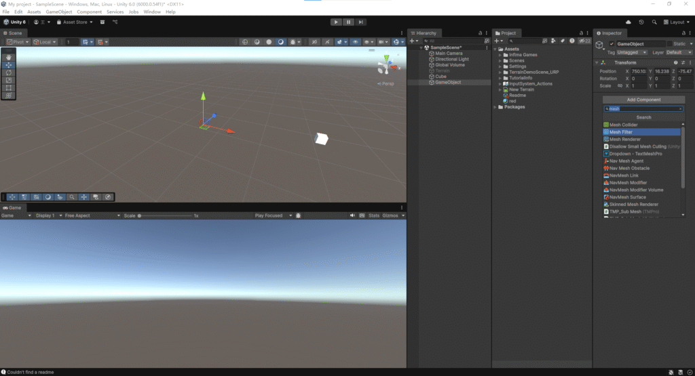
Task: Select Skinned Mesh Renderer component
Action: [641, 205]
